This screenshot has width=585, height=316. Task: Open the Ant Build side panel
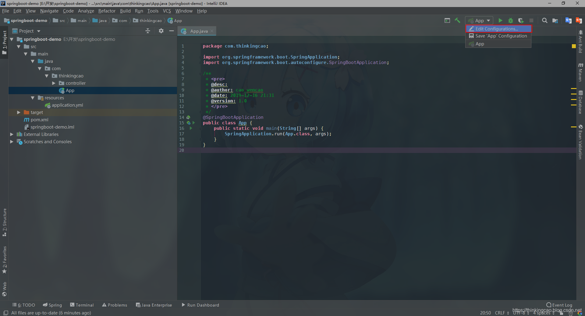(x=580, y=41)
